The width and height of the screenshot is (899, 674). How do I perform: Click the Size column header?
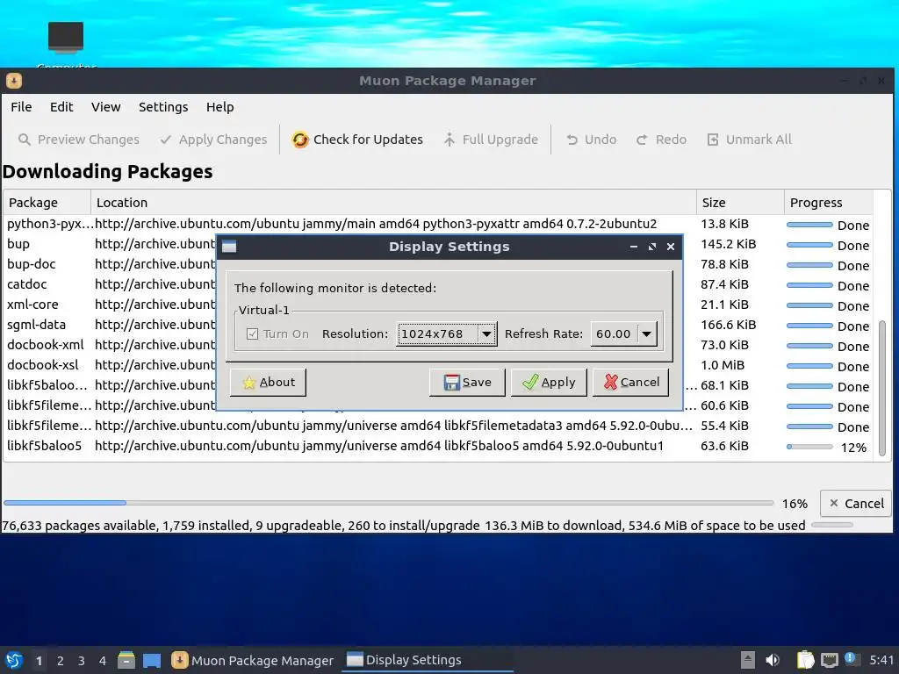[x=740, y=203]
